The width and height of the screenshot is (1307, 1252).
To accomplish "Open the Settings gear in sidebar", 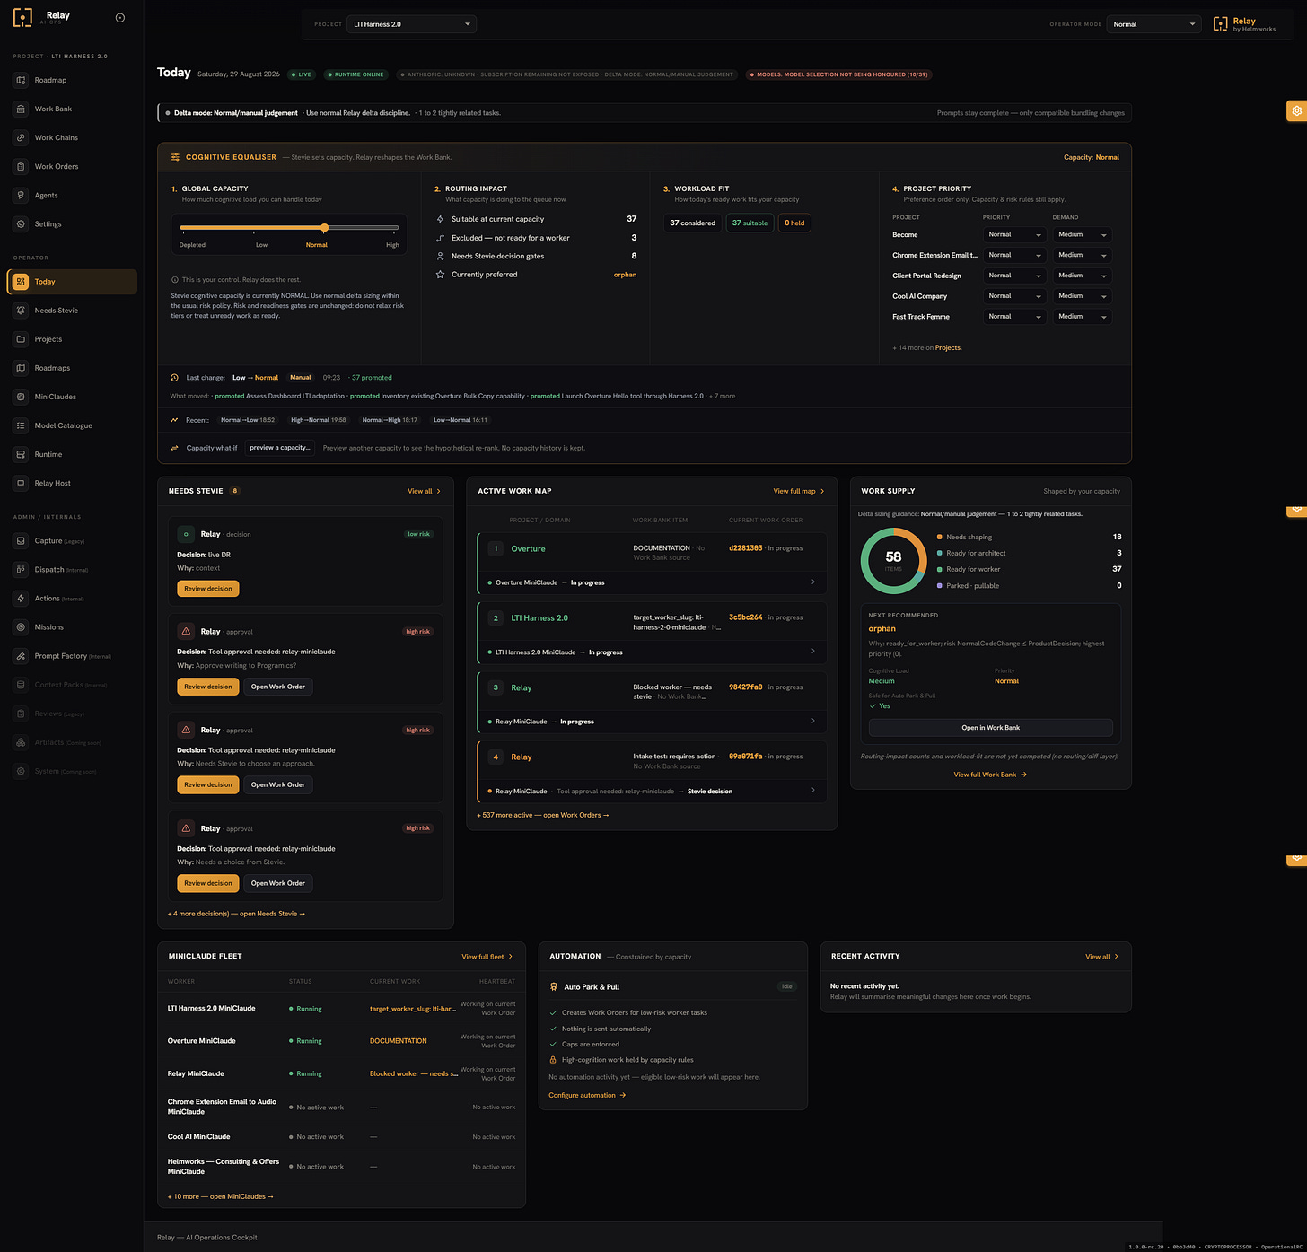I will (21, 223).
